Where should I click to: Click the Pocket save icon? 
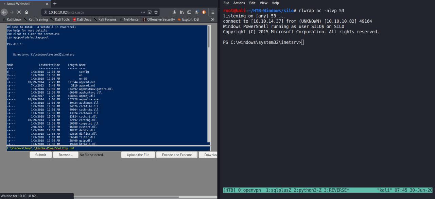tap(150, 12)
